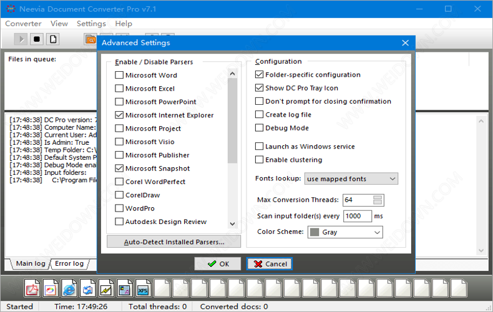Click the gray color swatch in Color Scheme

click(x=315, y=232)
